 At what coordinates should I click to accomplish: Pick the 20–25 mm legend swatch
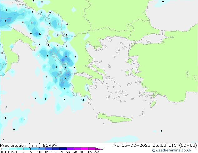(56, 149)
